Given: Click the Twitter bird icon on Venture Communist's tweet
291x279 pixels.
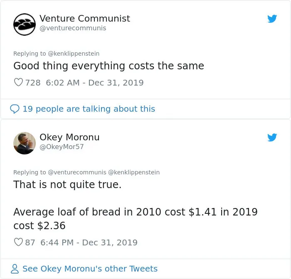Looking at the screenshot, I should click(x=272, y=19).
